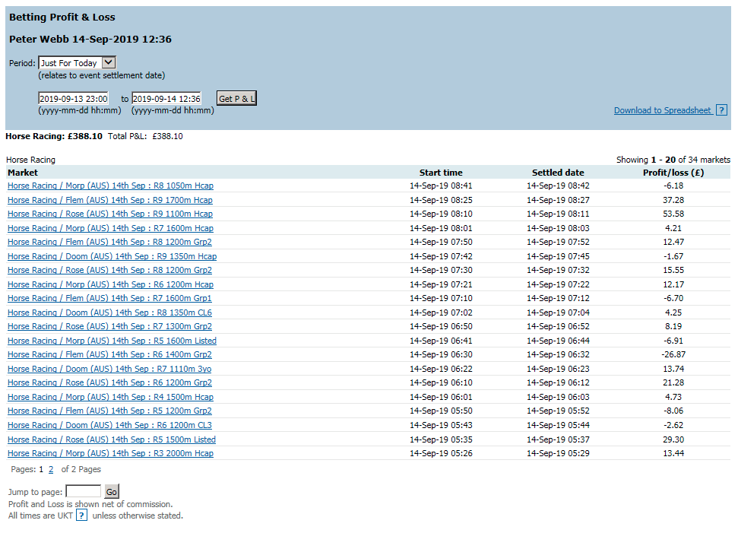The width and height of the screenshot is (738, 533).
Task: Click the UKT help question mark icon
Action: click(81, 515)
